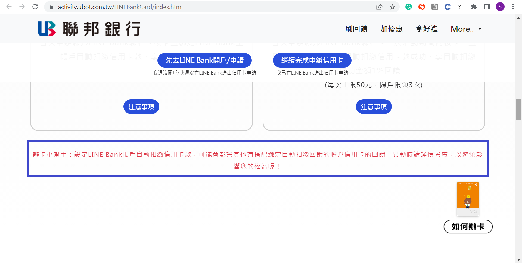
Task: Click the orange LINE Bank card image
Action: [x=468, y=199]
